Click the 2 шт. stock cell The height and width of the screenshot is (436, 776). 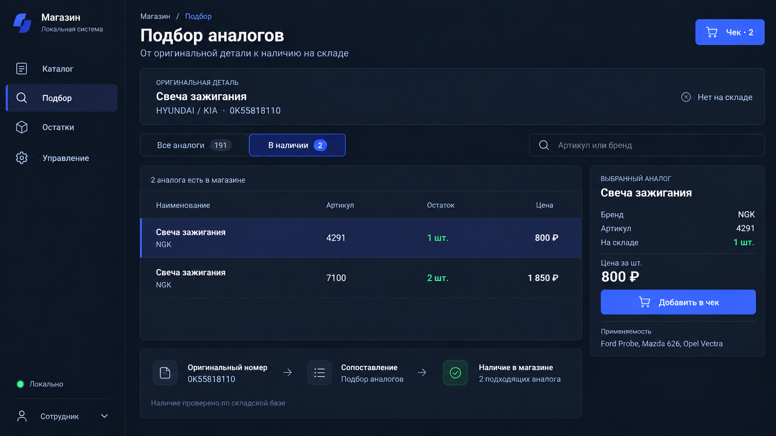point(438,278)
